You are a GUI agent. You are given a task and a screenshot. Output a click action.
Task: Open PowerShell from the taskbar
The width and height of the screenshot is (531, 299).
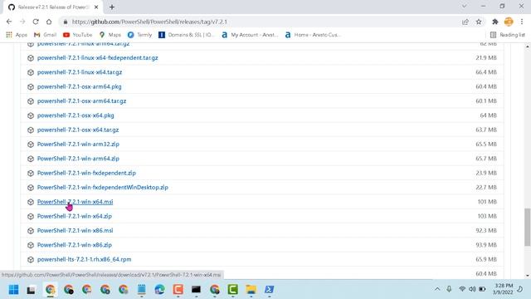pyautogui.click(x=269, y=290)
